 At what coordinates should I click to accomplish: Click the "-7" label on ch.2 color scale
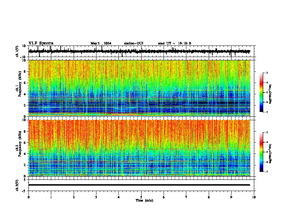(x=266, y=172)
